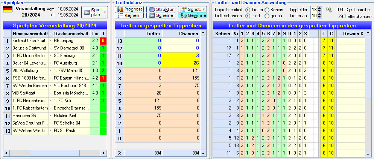Click yellow Chancen cell showing 26
The image size is (374, 159).
(181, 63)
